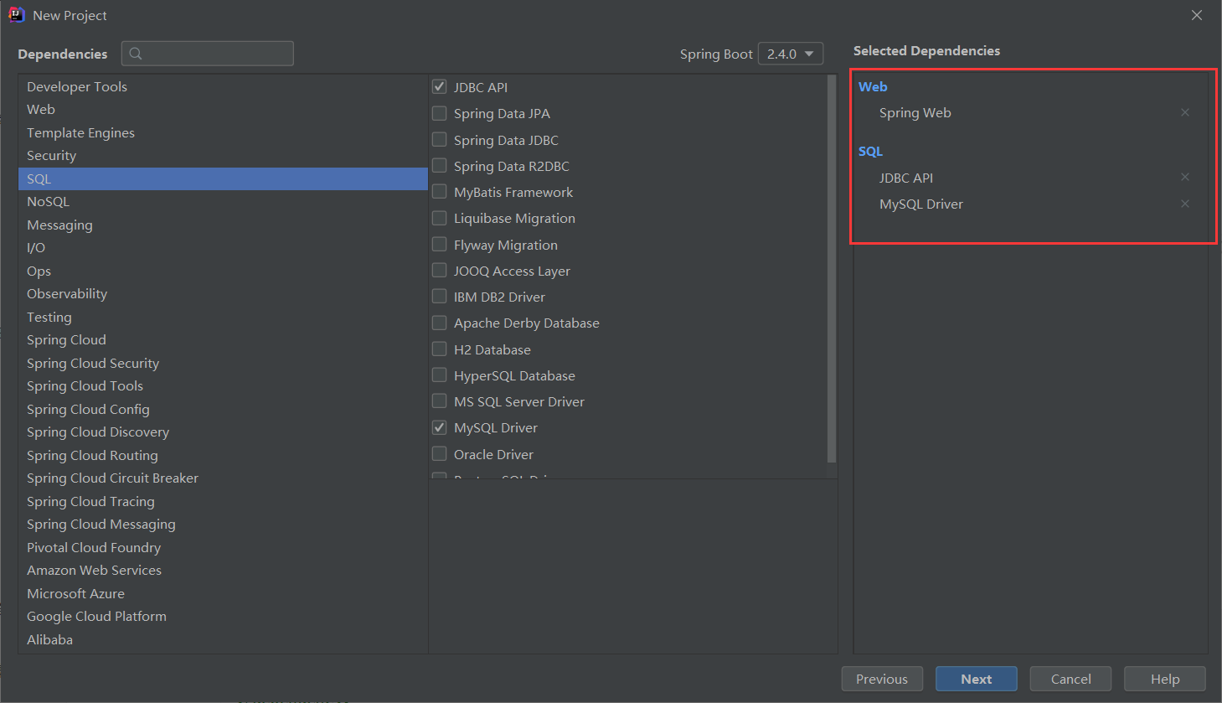
Task: Check the Spring Data JDBC box
Action: (x=439, y=139)
